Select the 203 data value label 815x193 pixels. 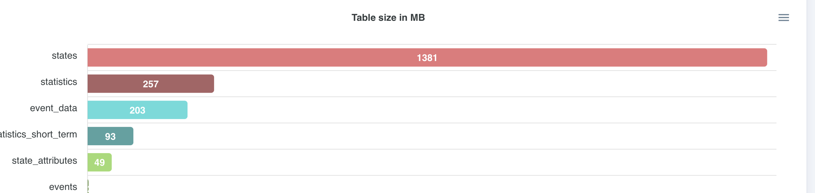click(x=137, y=110)
